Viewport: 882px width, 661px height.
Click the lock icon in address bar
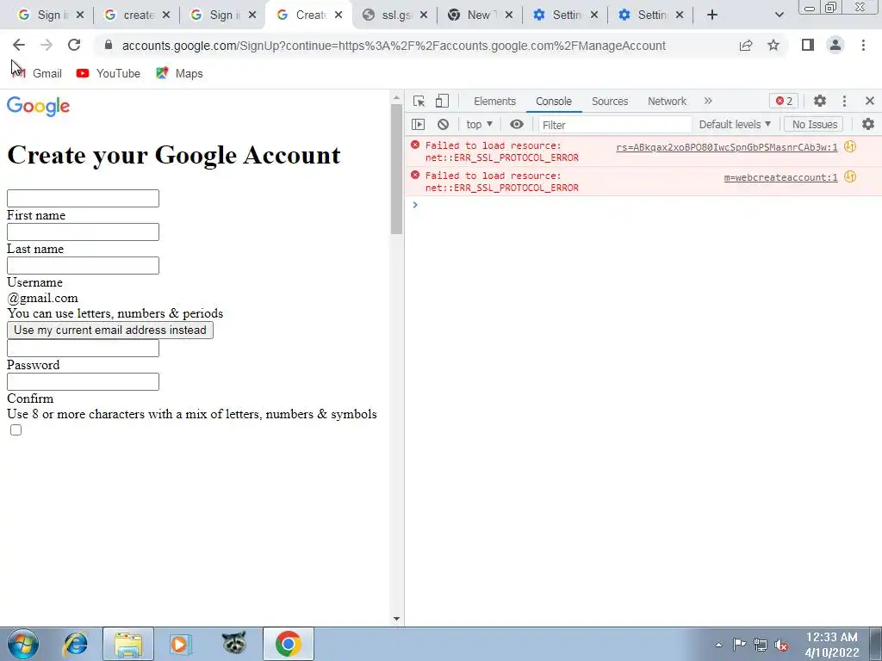click(x=109, y=45)
